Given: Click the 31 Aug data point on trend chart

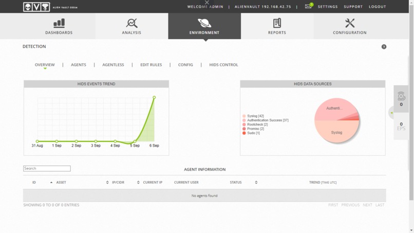Looking at the screenshot, I should click(x=37, y=141).
